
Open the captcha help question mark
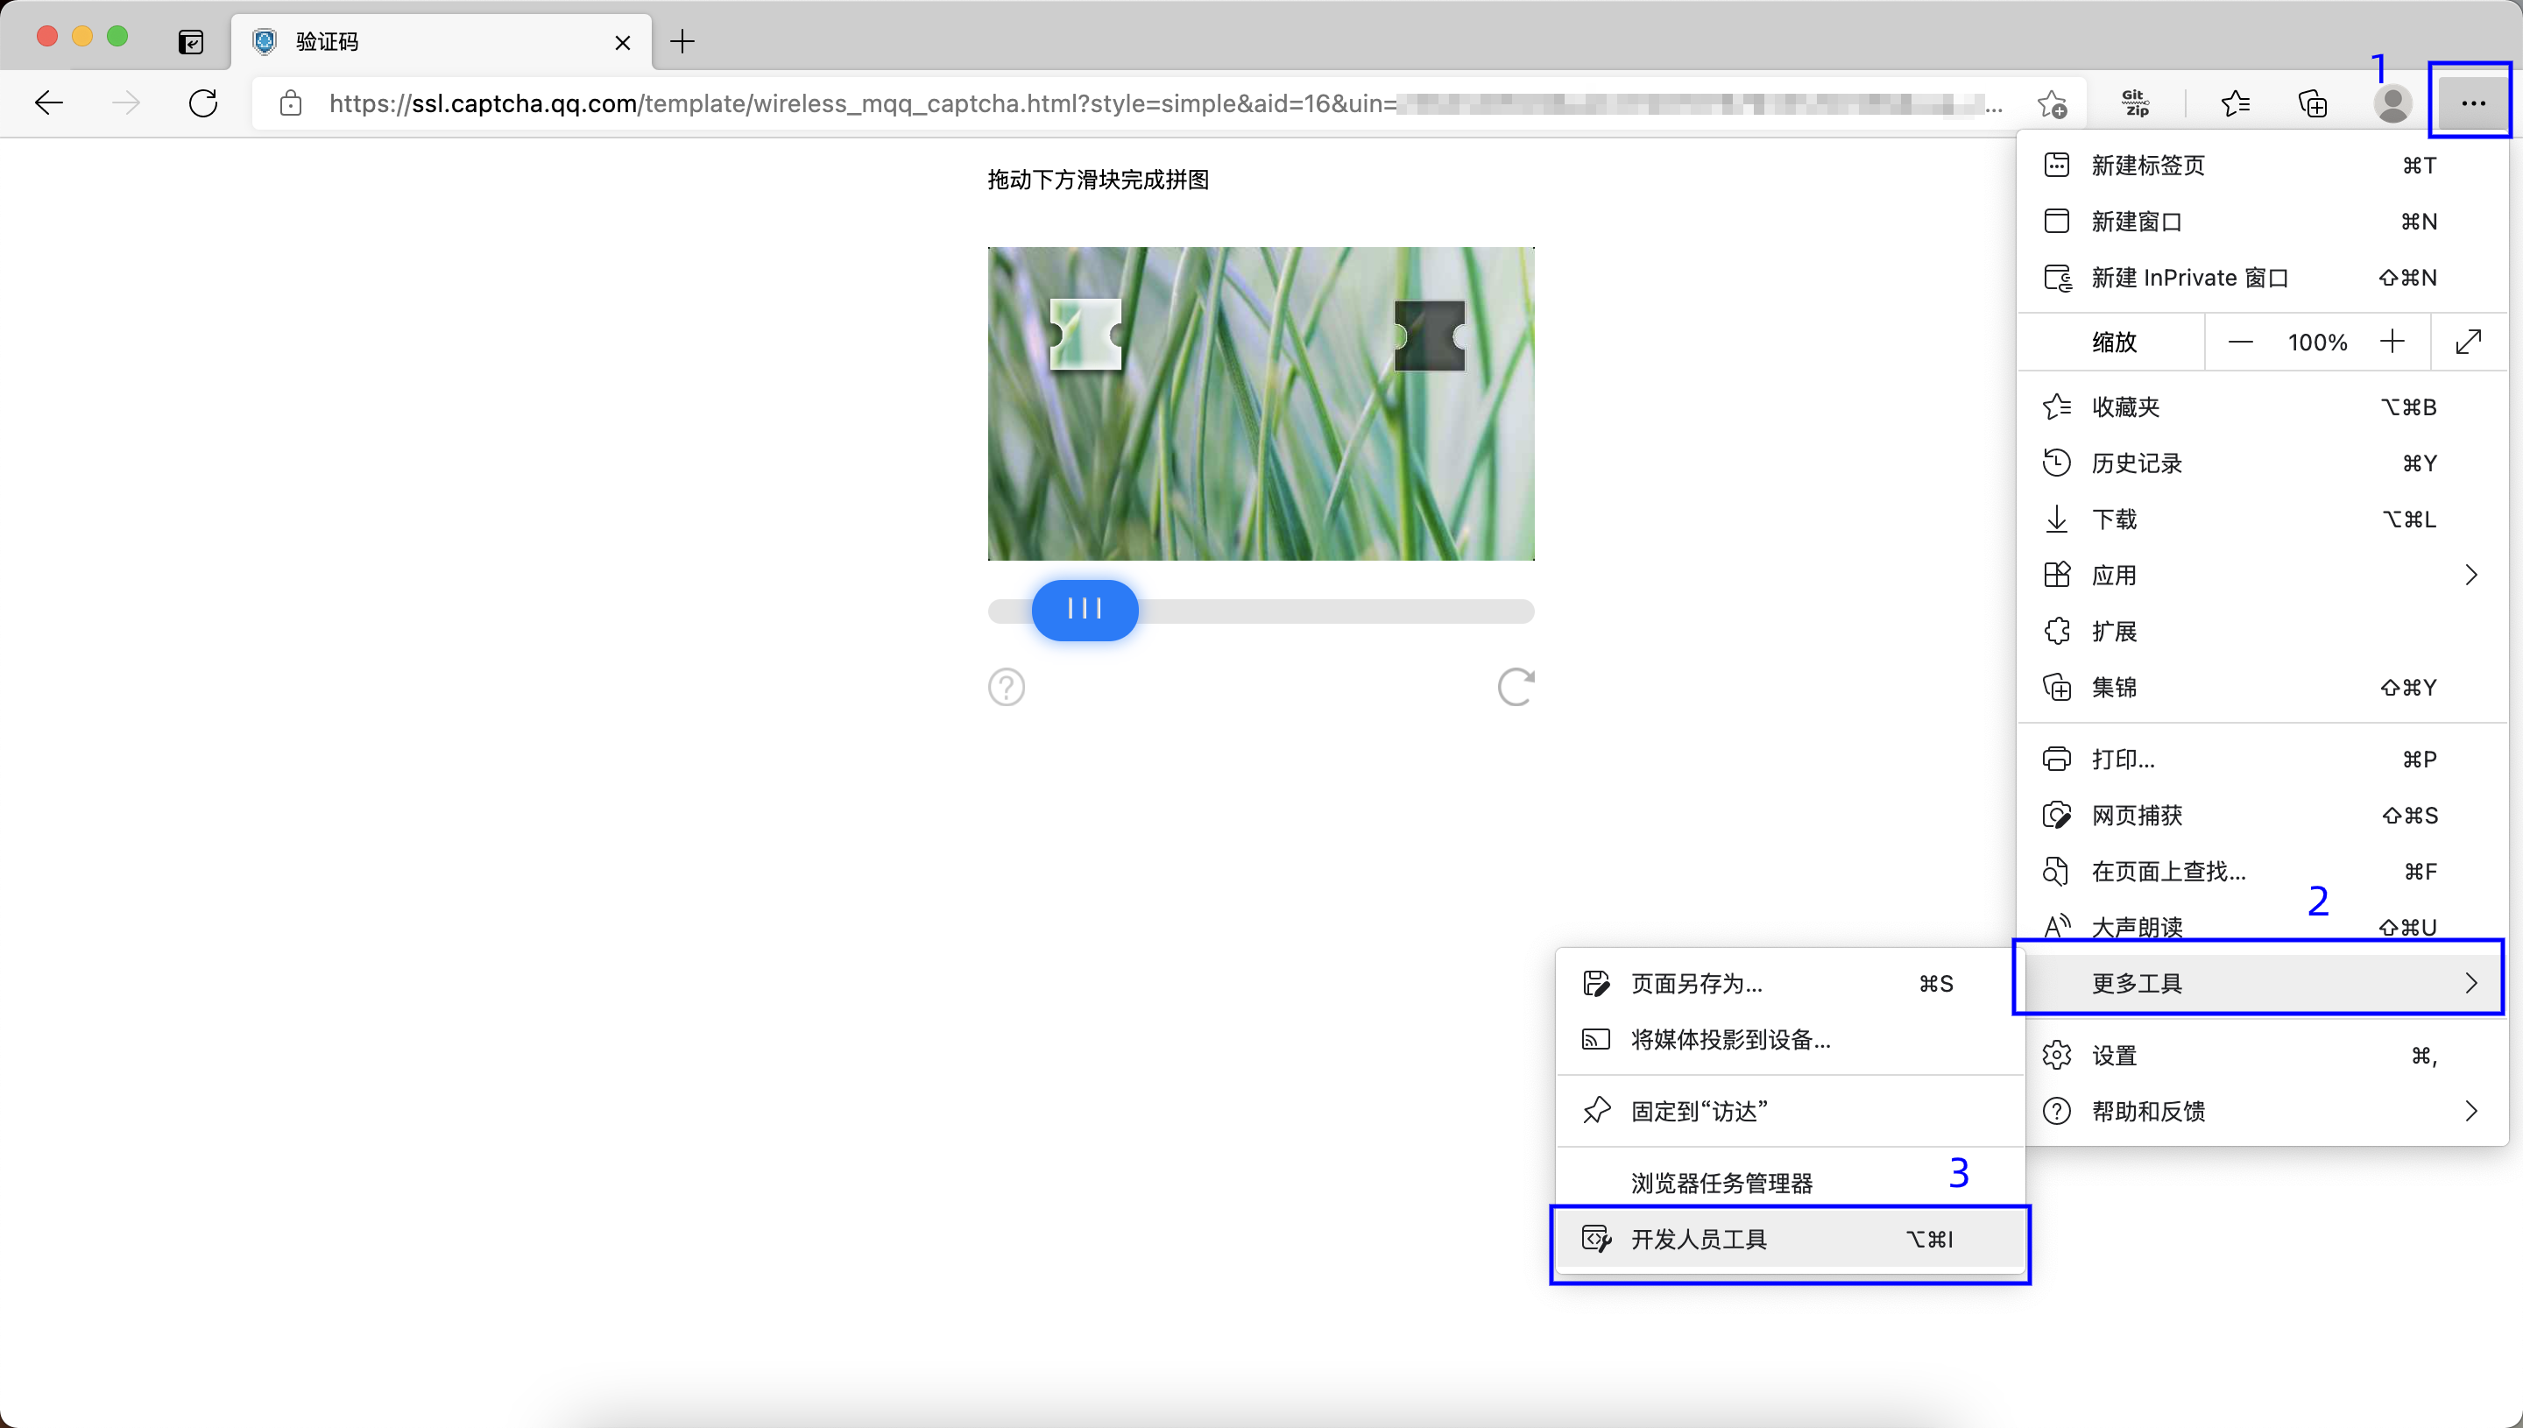click(1006, 687)
